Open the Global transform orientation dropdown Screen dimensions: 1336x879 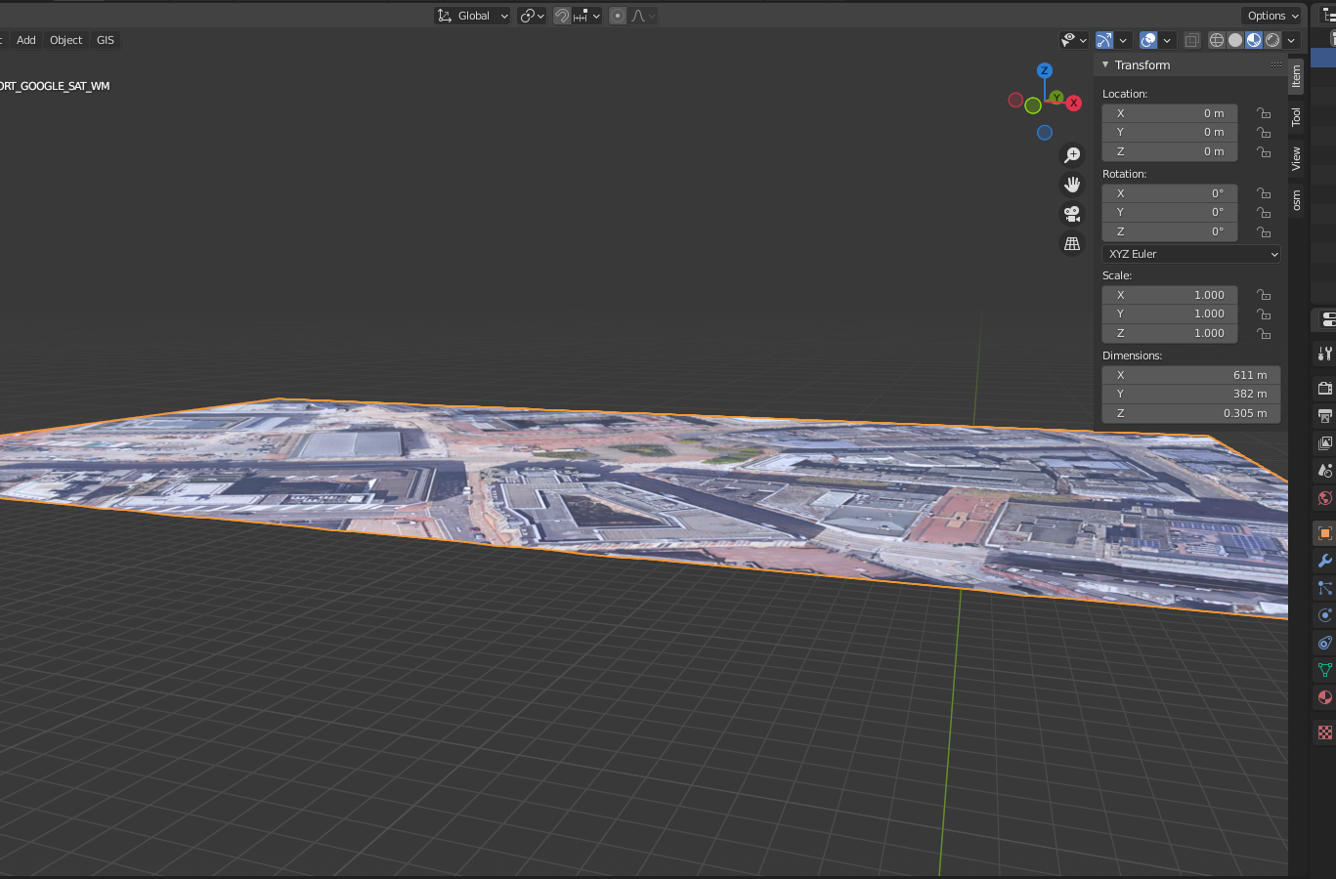tap(472, 15)
